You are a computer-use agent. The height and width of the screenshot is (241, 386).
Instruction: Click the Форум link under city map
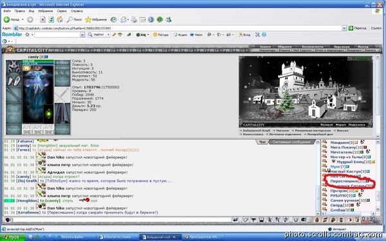341,125
